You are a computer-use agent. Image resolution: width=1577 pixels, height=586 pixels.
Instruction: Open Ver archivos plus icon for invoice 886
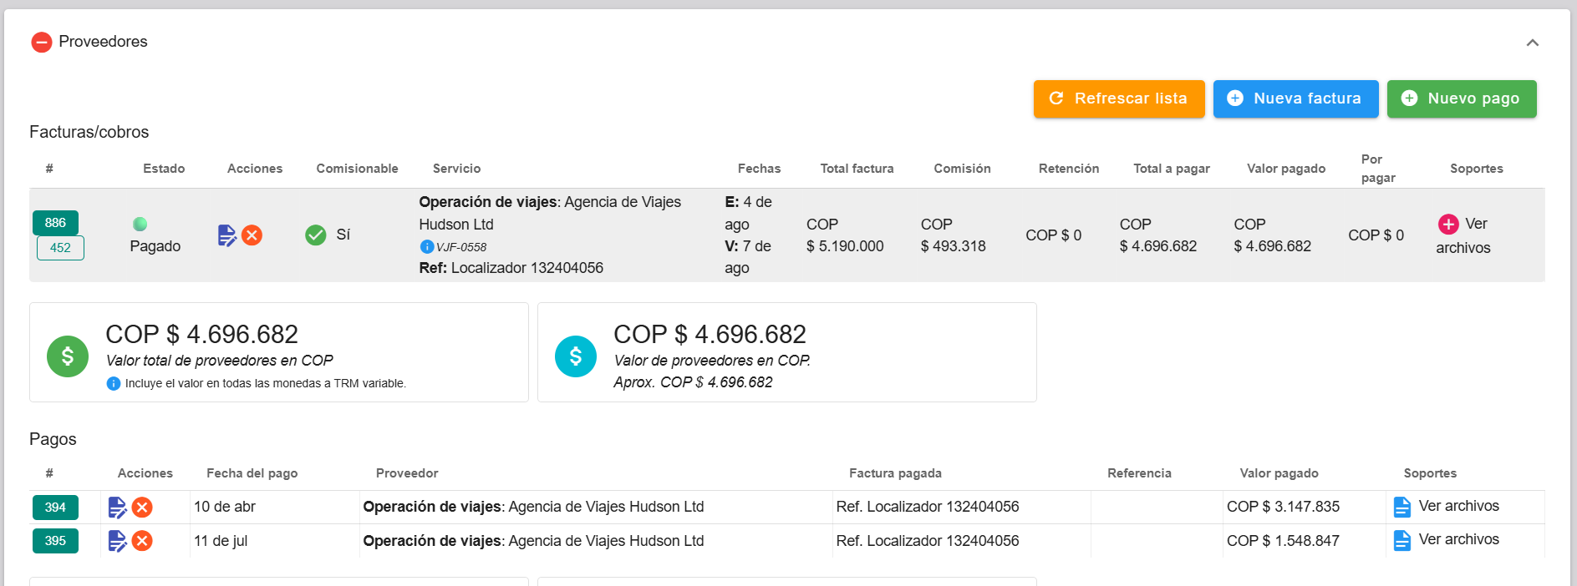pos(1448,224)
